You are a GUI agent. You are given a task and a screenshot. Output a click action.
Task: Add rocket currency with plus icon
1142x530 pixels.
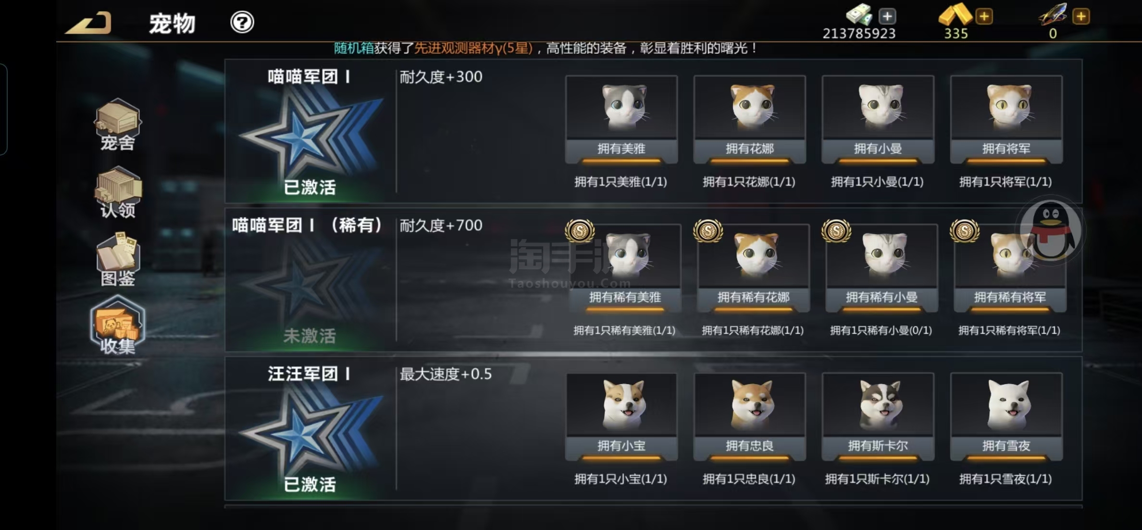[1081, 16]
